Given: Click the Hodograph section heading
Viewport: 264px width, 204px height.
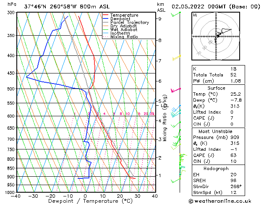Looking at the screenshot, I should click(216, 169).
